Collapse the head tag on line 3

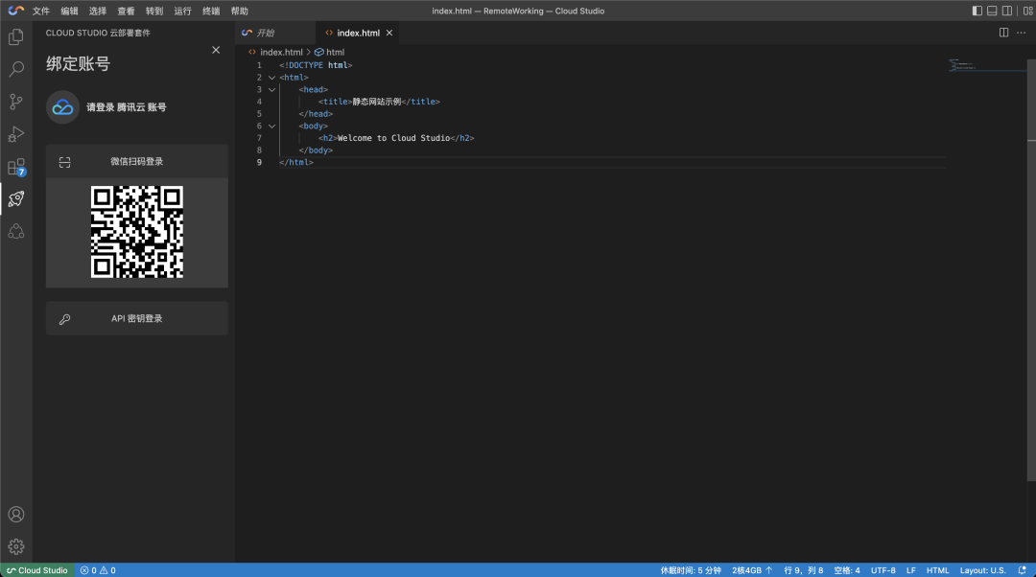point(271,90)
